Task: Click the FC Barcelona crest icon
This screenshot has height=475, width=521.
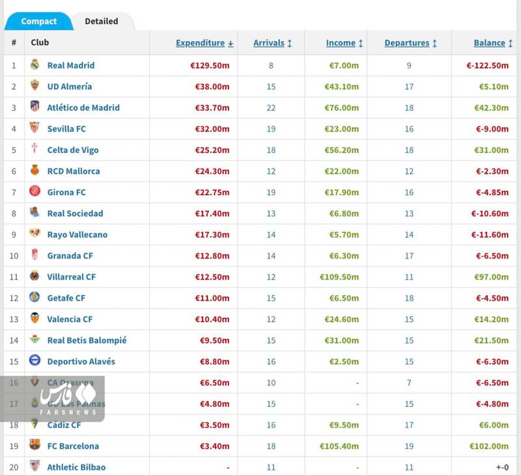Action: point(35,445)
